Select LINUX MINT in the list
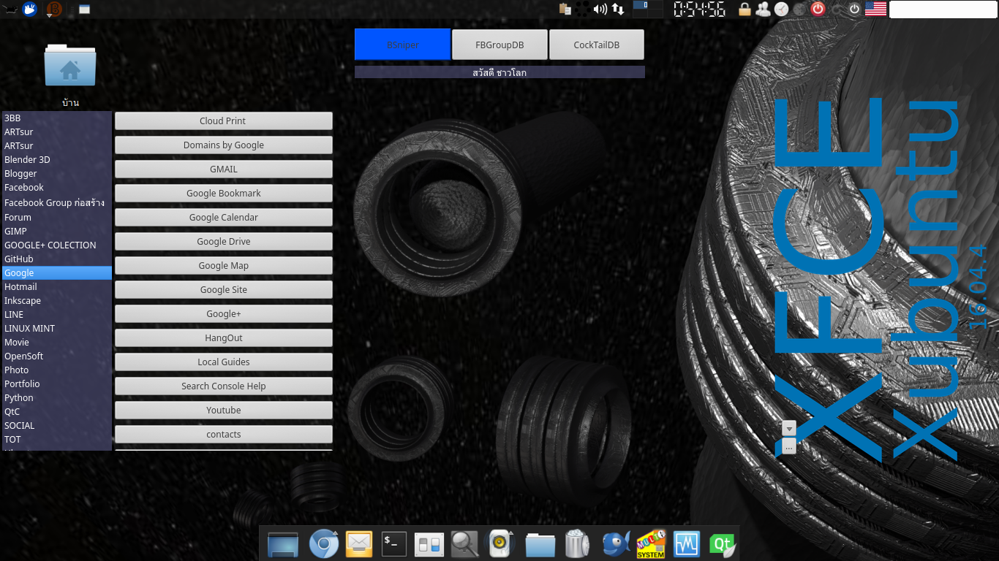Image resolution: width=999 pixels, height=561 pixels. coord(57,328)
